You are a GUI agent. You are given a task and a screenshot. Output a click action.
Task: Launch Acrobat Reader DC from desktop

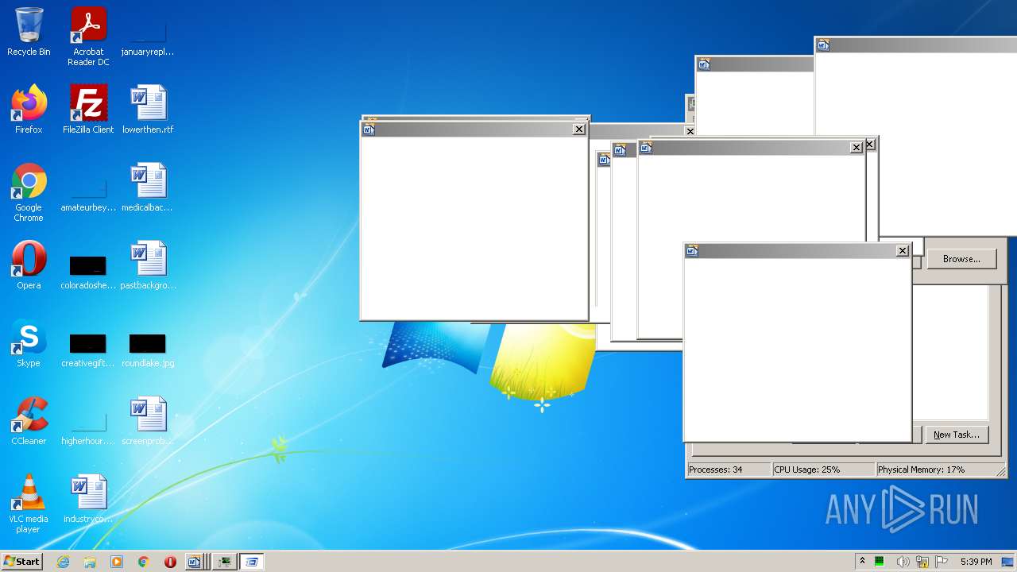coord(88,37)
